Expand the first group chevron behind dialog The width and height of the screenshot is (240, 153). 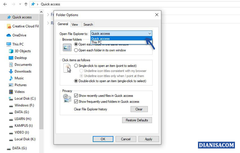pyautogui.click(x=48, y=15)
